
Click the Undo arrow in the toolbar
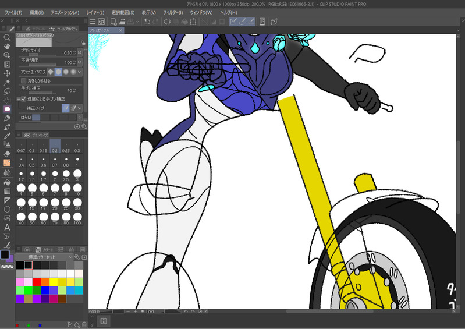pyautogui.click(x=147, y=22)
